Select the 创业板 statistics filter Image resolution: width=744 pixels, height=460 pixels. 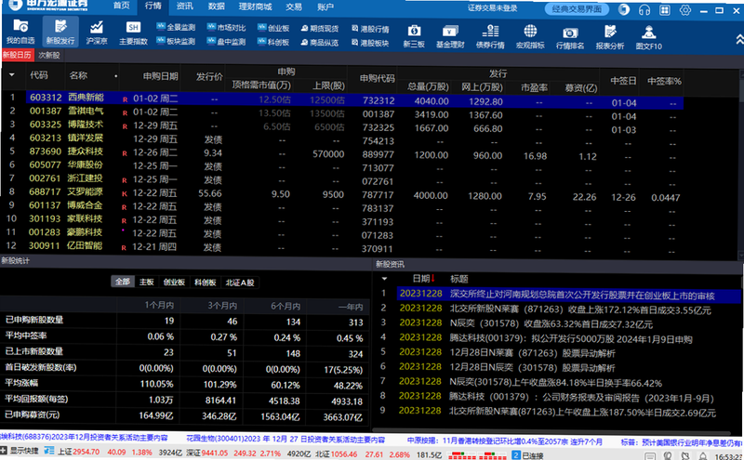click(174, 283)
